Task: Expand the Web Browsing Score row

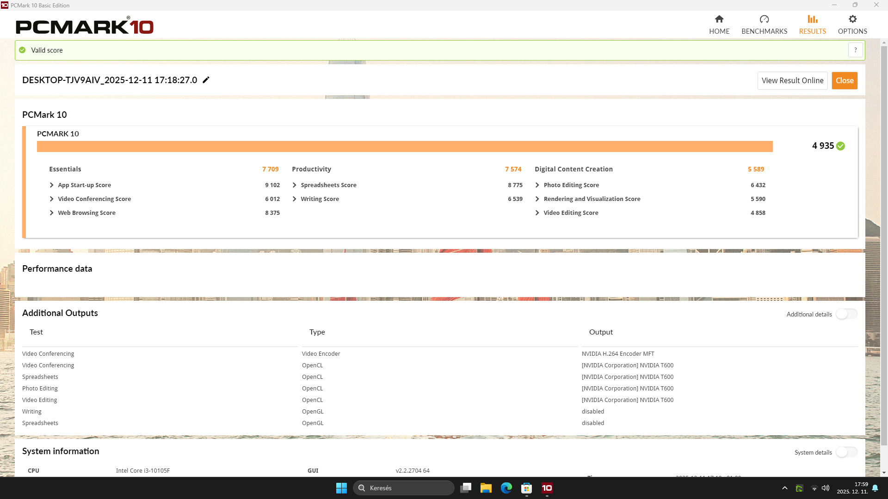Action: tap(52, 213)
